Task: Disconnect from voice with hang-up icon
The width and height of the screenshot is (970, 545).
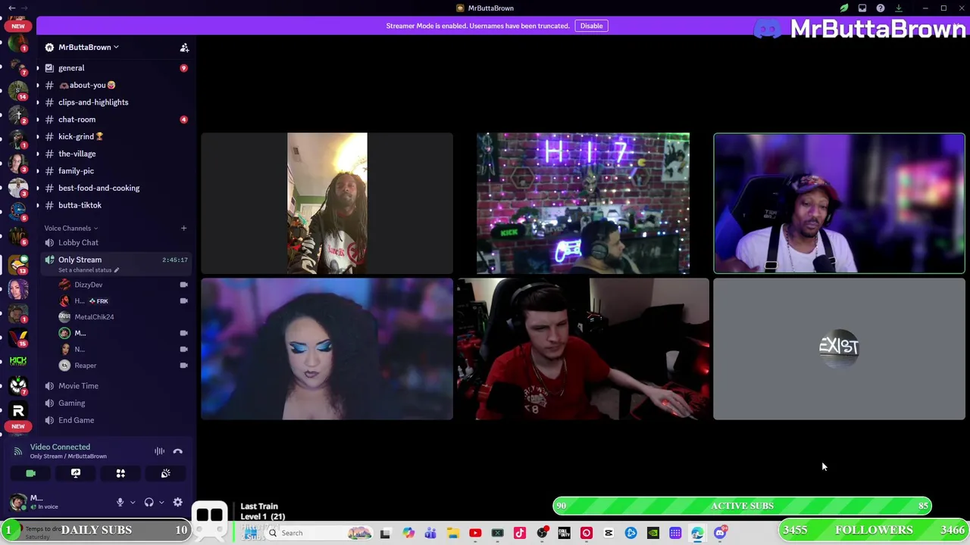Action: (x=177, y=451)
